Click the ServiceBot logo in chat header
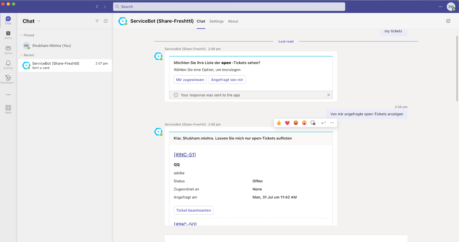 [123, 21]
